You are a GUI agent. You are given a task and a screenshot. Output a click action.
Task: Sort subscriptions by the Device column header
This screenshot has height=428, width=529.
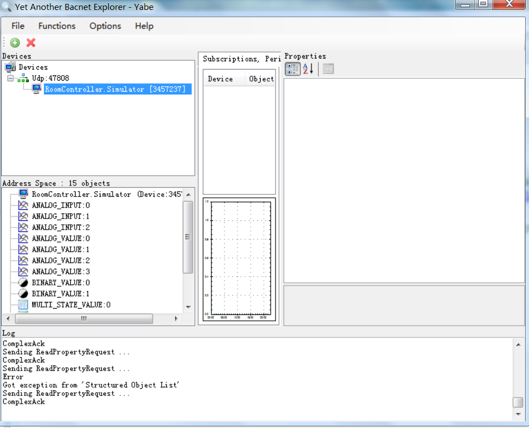point(221,78)
